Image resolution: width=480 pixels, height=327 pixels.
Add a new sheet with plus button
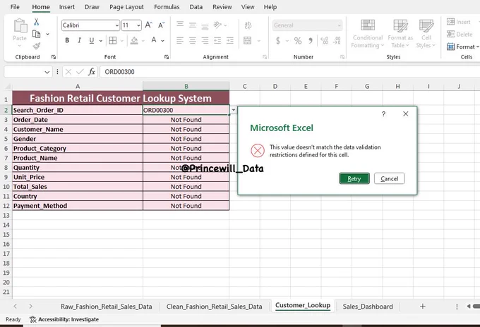[422, 307]
